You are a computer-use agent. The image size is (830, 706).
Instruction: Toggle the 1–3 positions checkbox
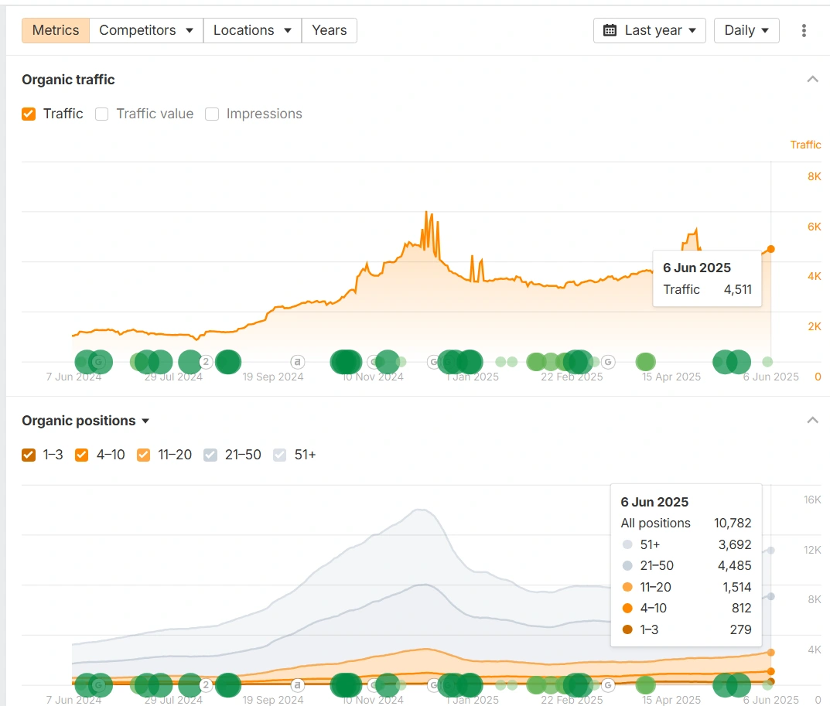coord(29,455)
